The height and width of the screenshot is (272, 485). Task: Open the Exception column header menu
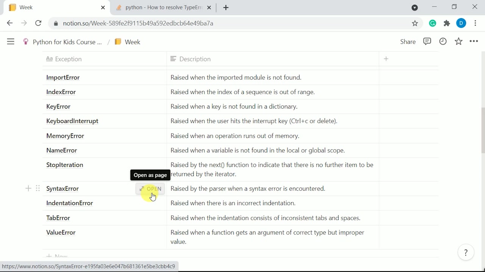pos(68,59)
